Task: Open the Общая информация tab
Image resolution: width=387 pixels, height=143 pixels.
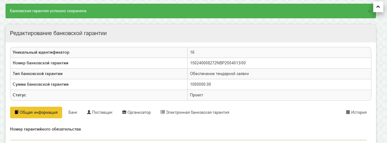Action: [36, 112]
